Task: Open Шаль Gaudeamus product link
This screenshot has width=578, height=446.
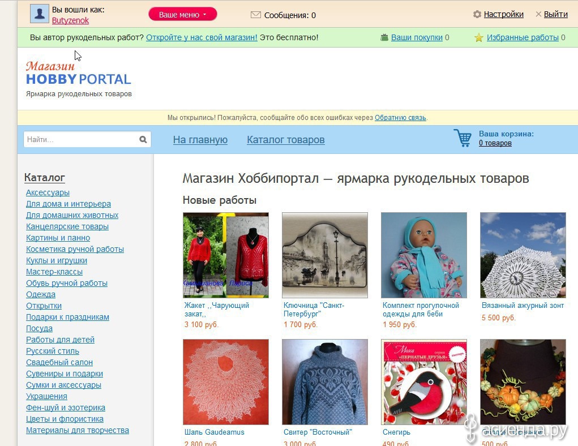Action: 214,432
